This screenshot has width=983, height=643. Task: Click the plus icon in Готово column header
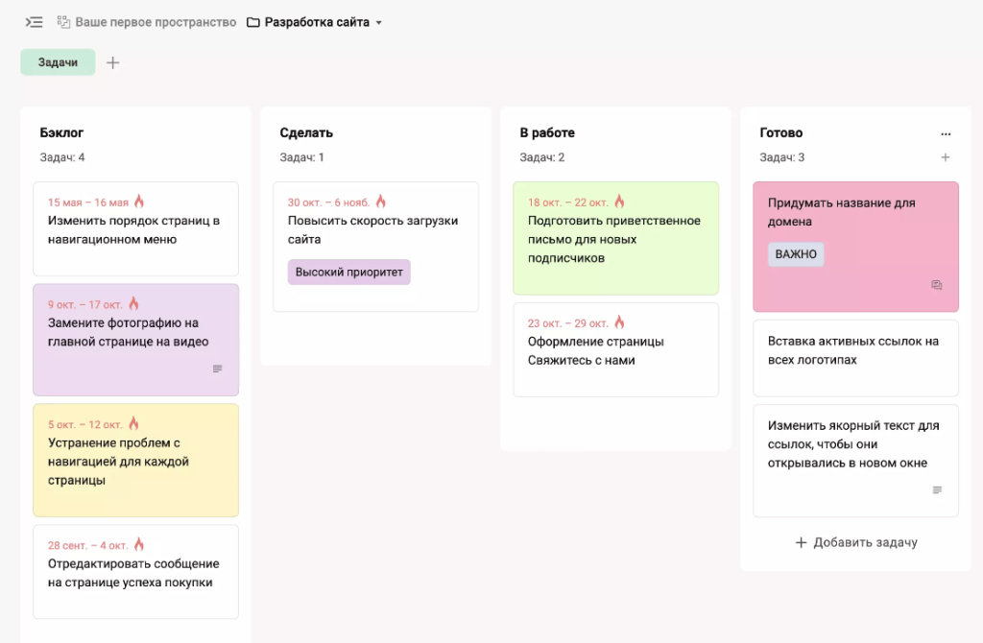946,157
